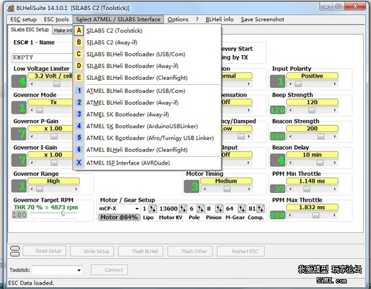Click the Governor P-Gain slider thumb
Image resolution: width=371 pixels, height=289 pixels.
coord(54,136)
